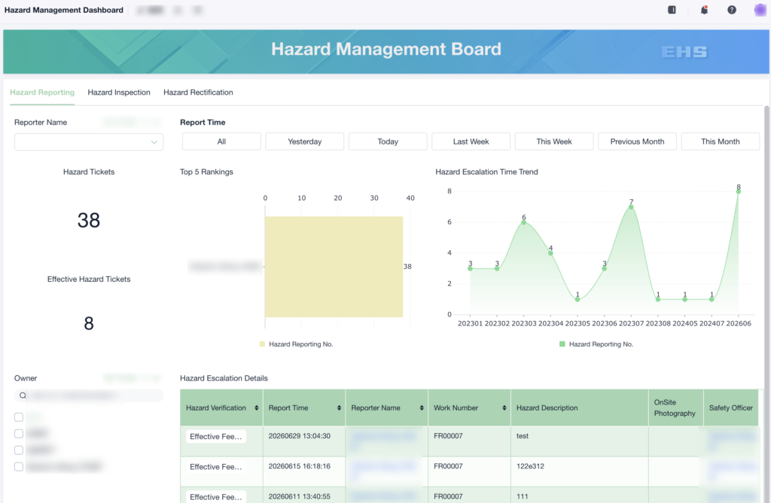Click the Owner search magnifier icon

click(23, 395)
